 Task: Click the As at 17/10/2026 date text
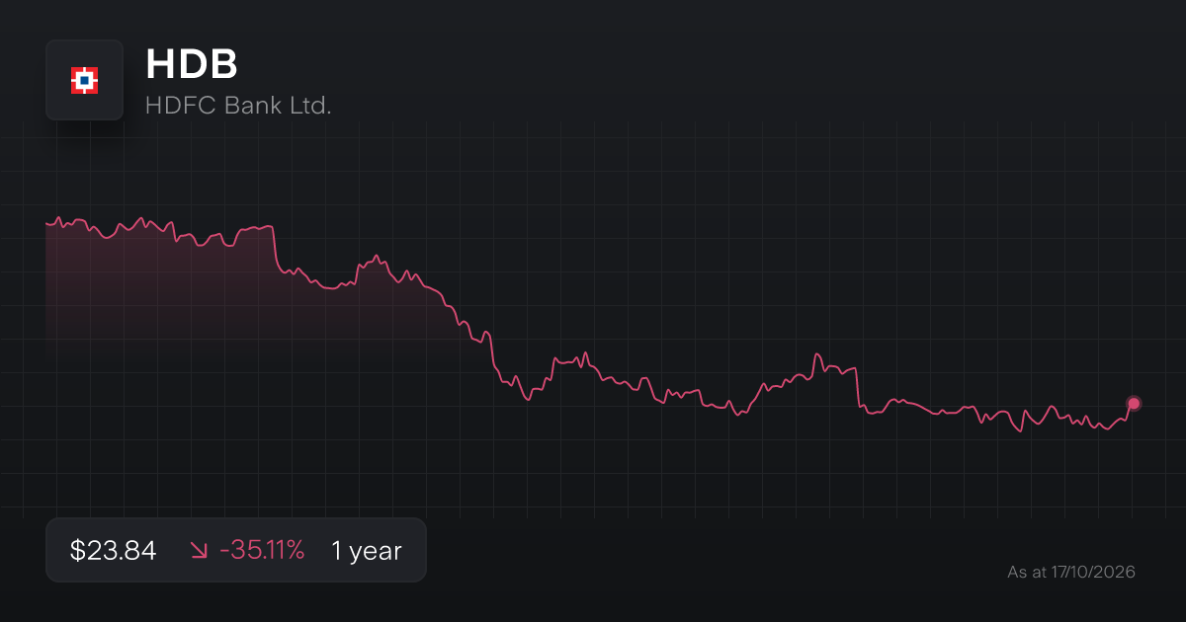pos(1071,572)
